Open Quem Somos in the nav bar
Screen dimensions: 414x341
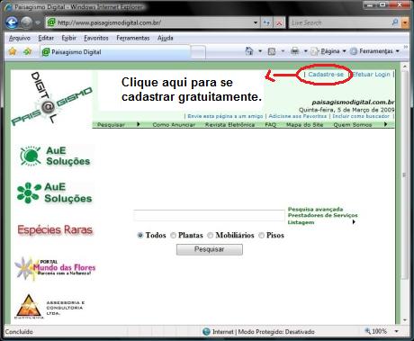point(353,125)
